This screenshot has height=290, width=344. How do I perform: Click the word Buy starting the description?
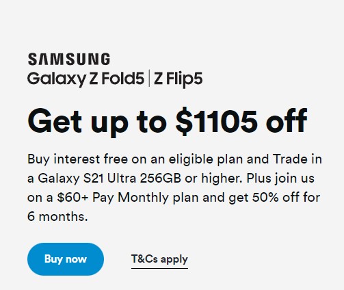coord(38,159)
